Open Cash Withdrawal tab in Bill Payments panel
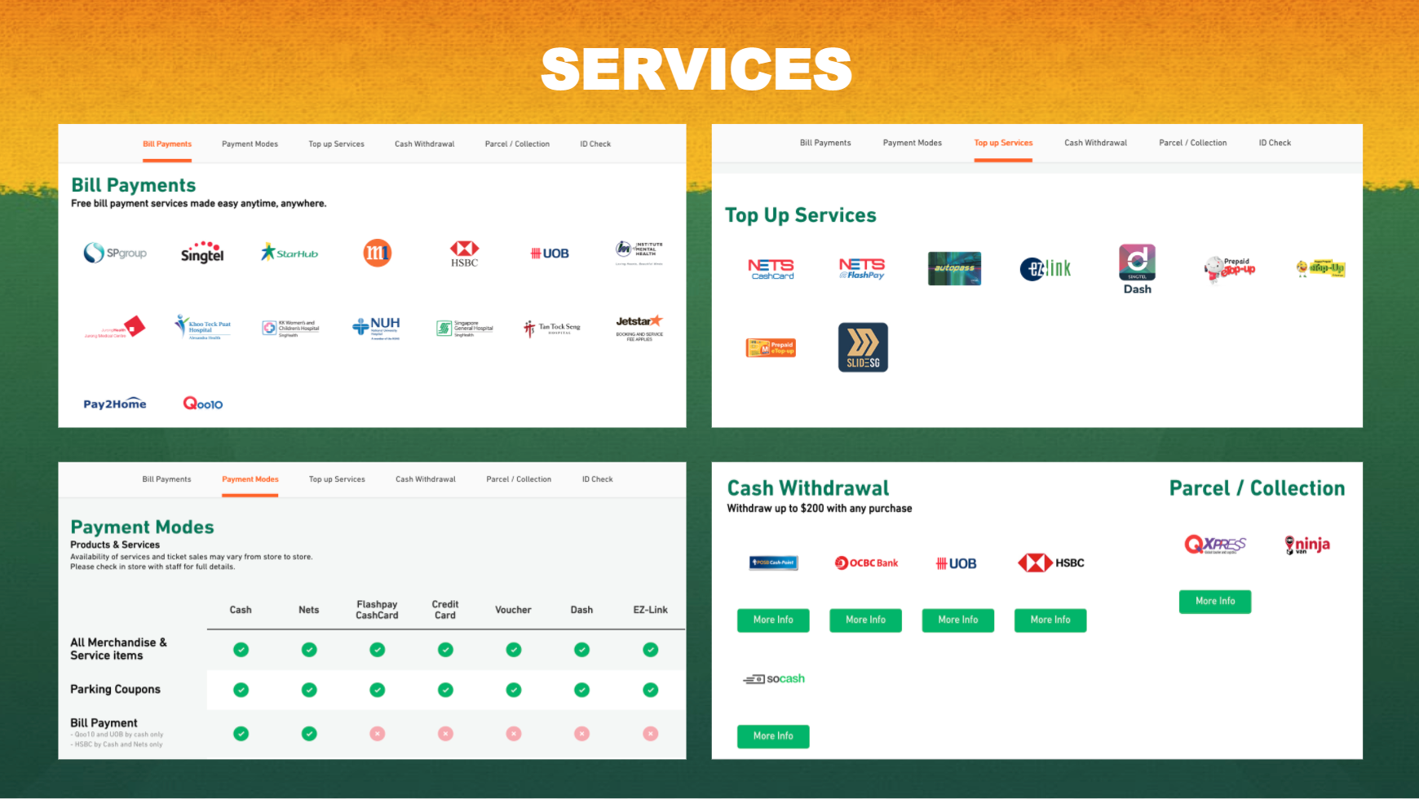Screen dimensions: 1419x799 [x=425, y=144]
